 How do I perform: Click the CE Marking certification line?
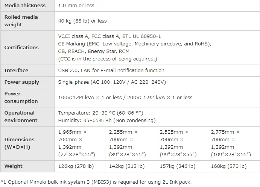pos(134,44)
